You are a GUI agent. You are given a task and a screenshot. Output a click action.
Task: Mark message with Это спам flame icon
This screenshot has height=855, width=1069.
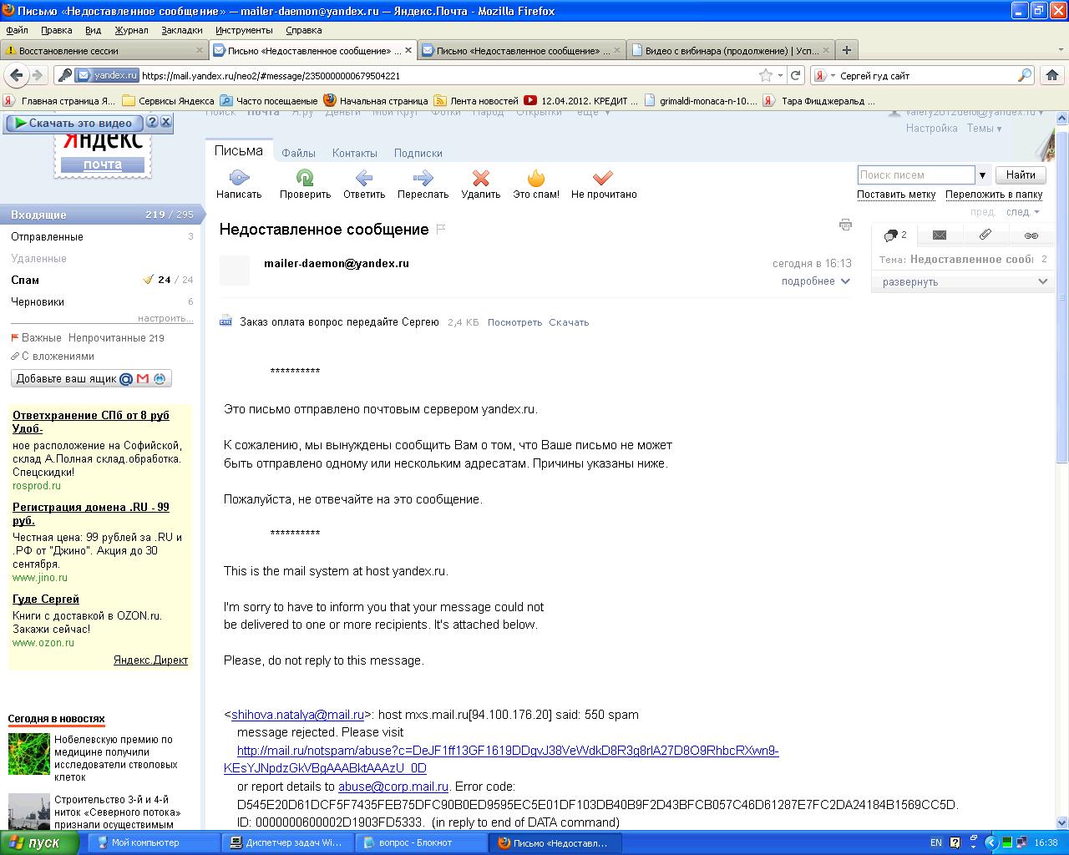(x=536, y=177)
